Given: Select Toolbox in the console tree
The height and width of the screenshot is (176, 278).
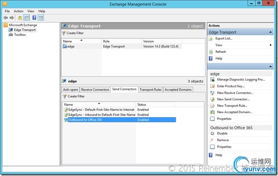Looking at the screenshot, I should tap(20, 34).
